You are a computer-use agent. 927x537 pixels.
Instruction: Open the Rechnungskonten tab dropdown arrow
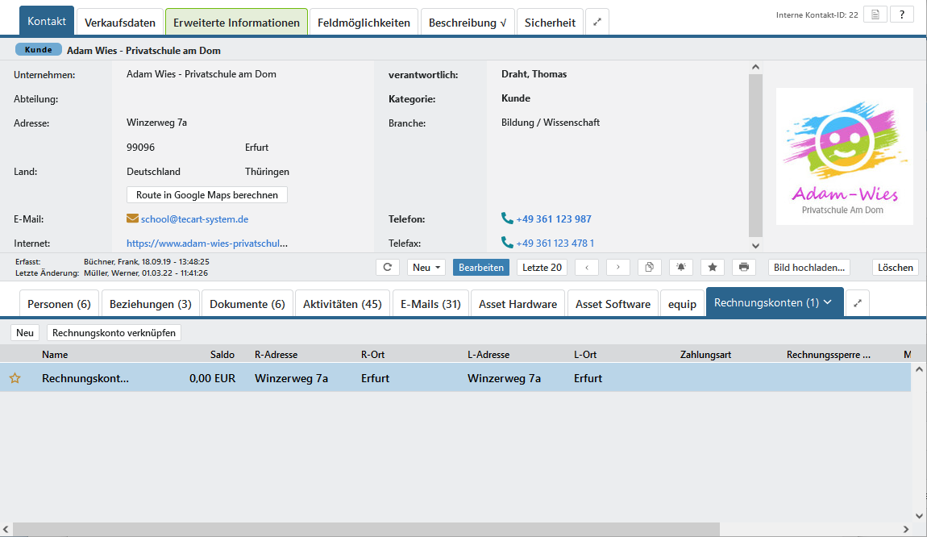pyautogui.click(x=827, y=303)
